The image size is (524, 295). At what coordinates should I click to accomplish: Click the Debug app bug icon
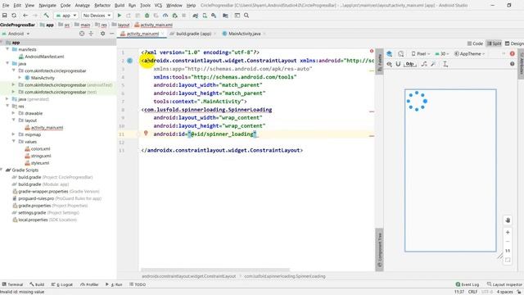tap(147, 16)
